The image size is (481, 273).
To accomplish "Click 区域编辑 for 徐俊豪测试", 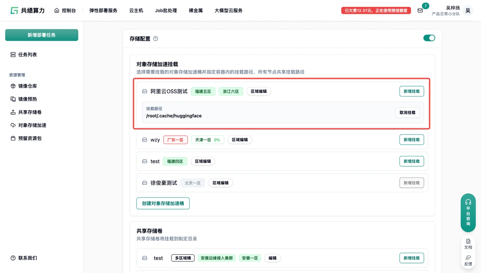I will click(x=221, y=183).
